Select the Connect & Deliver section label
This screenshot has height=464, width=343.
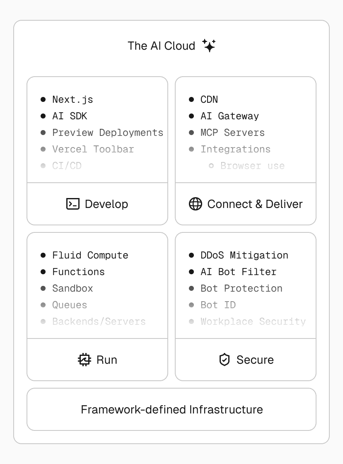click(x=255, y=204)
